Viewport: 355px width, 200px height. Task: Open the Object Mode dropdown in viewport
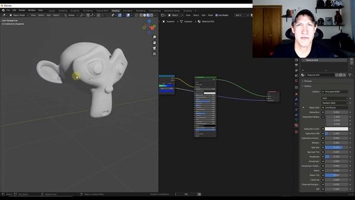click(x=18, y=15)
